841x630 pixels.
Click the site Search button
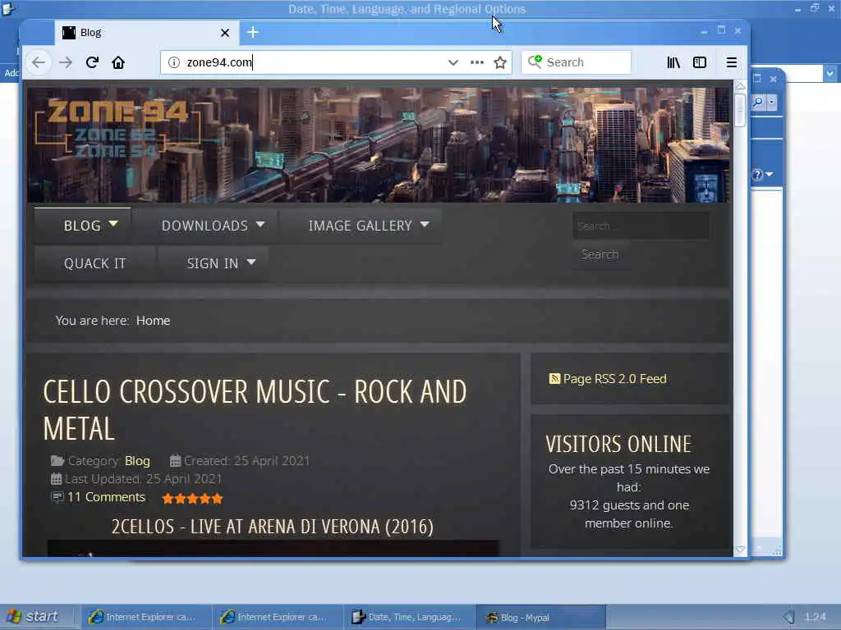[x=600, y=254]
